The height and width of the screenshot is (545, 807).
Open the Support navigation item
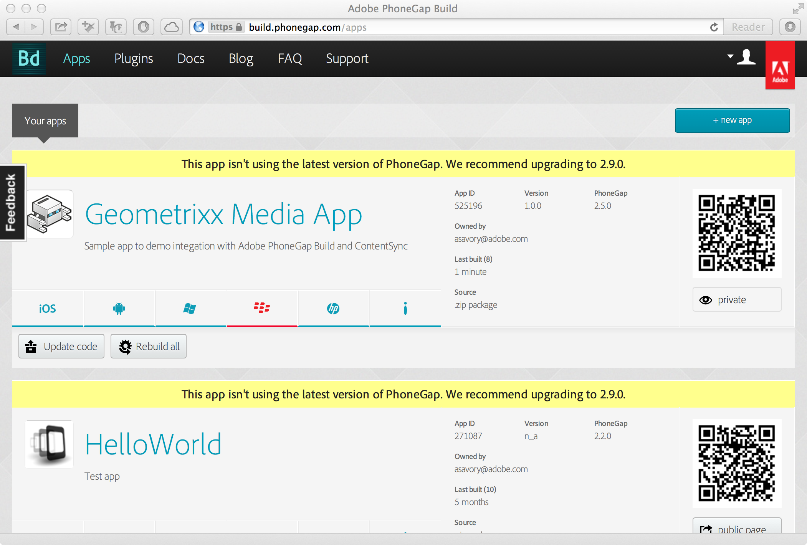347,58
